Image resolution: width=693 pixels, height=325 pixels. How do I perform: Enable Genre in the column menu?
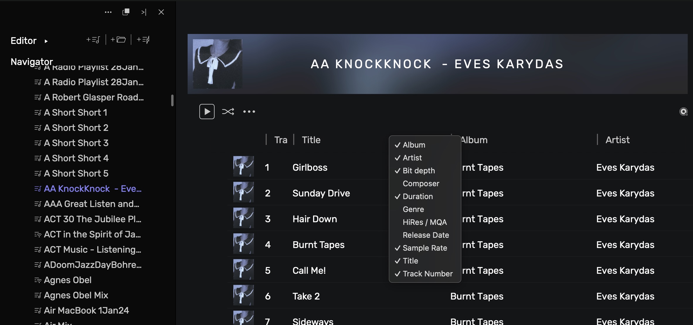413,209
